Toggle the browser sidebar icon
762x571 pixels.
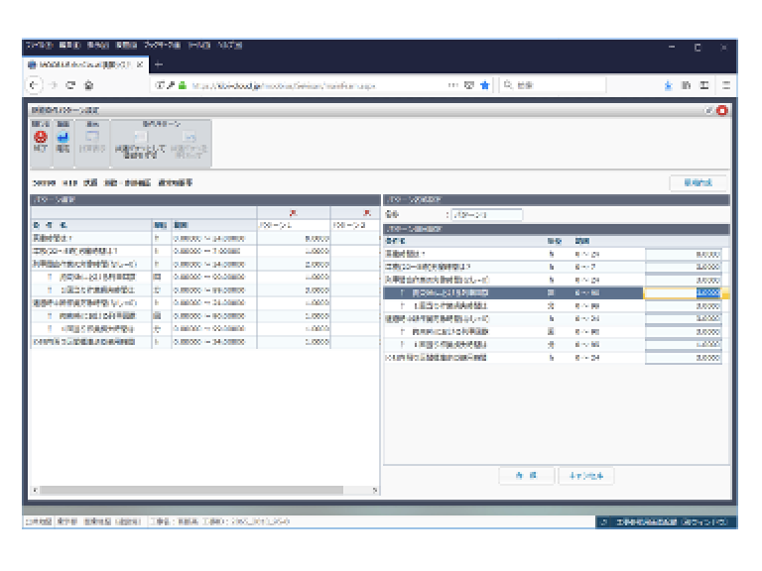704,85
